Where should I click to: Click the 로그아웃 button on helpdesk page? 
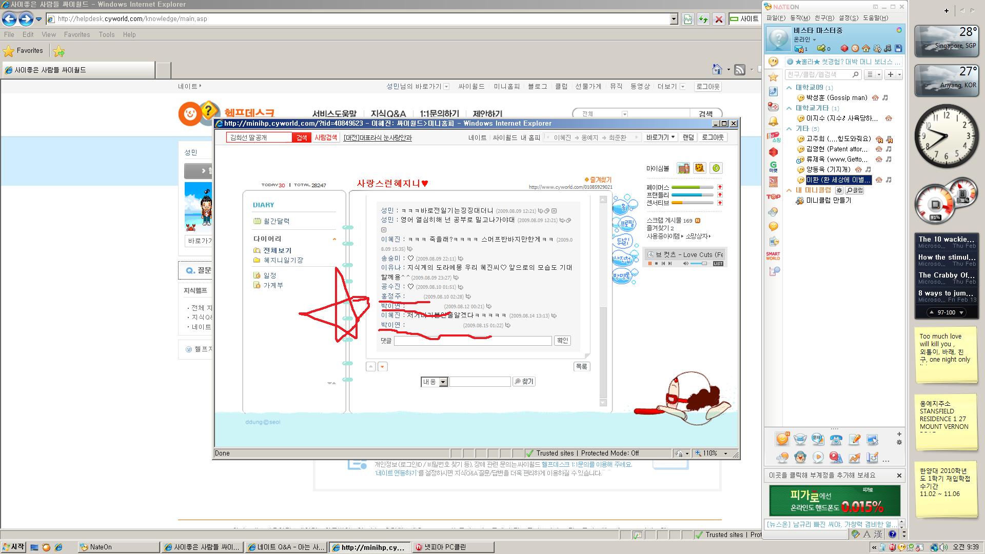(708, 87)
